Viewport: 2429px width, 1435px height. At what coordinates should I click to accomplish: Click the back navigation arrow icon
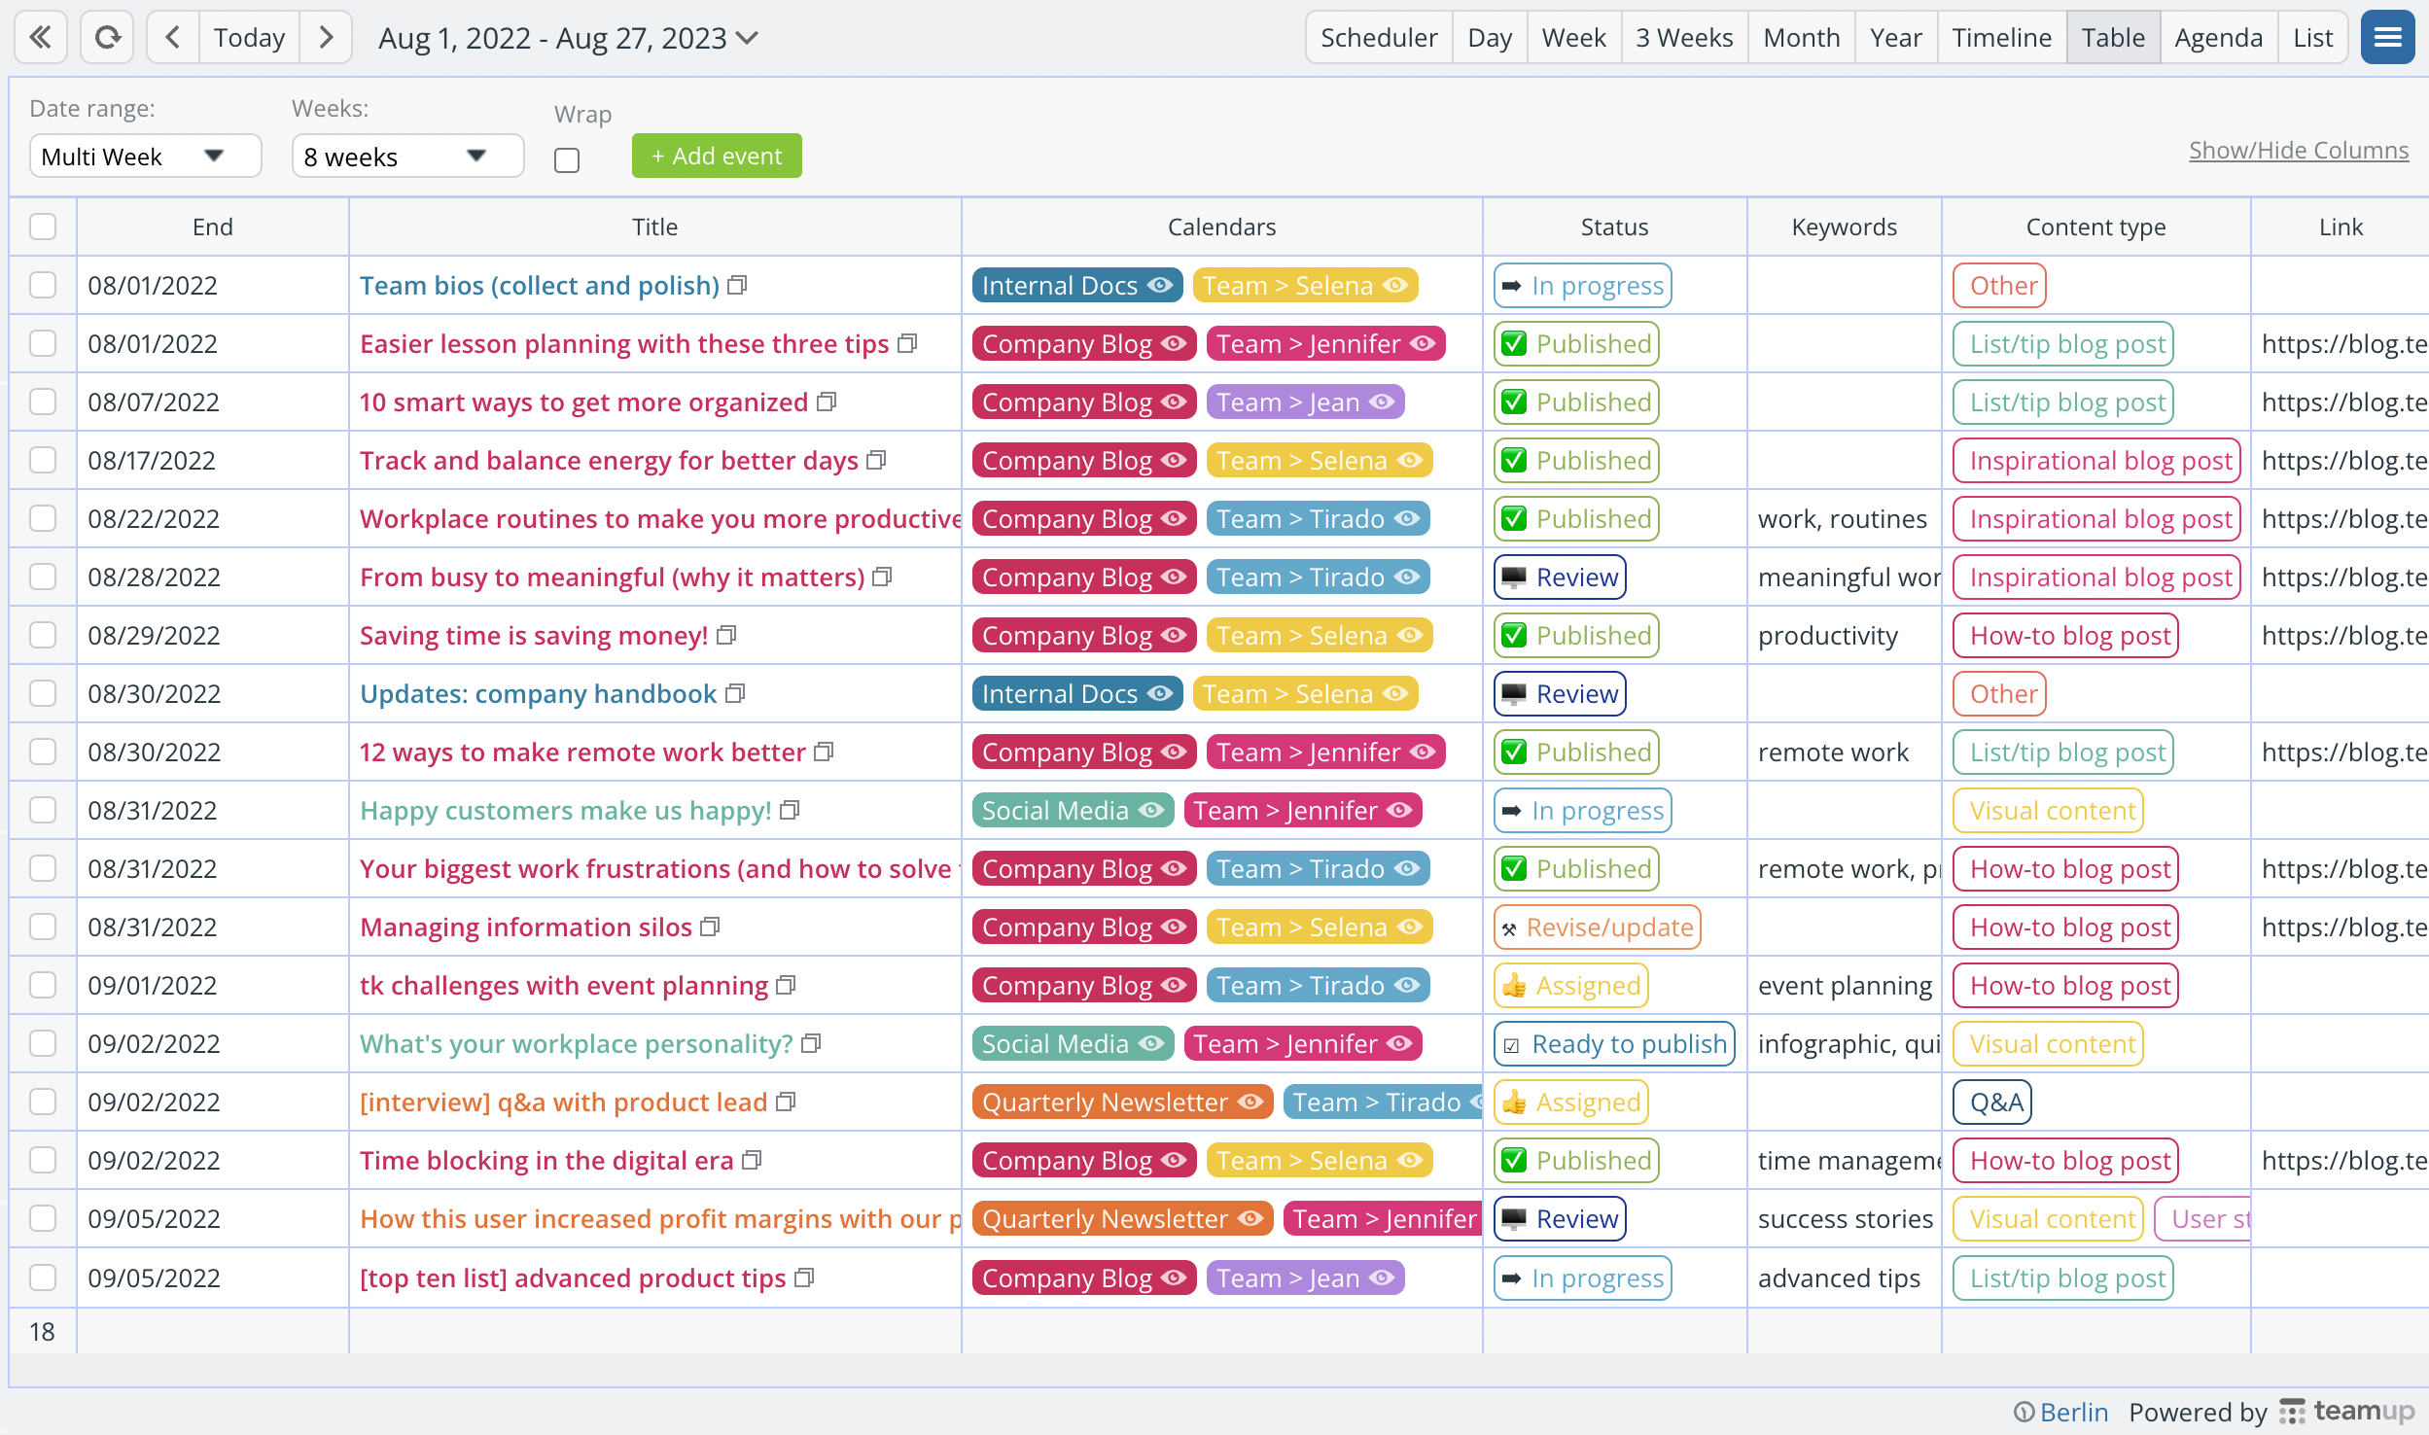coord(171,38)
